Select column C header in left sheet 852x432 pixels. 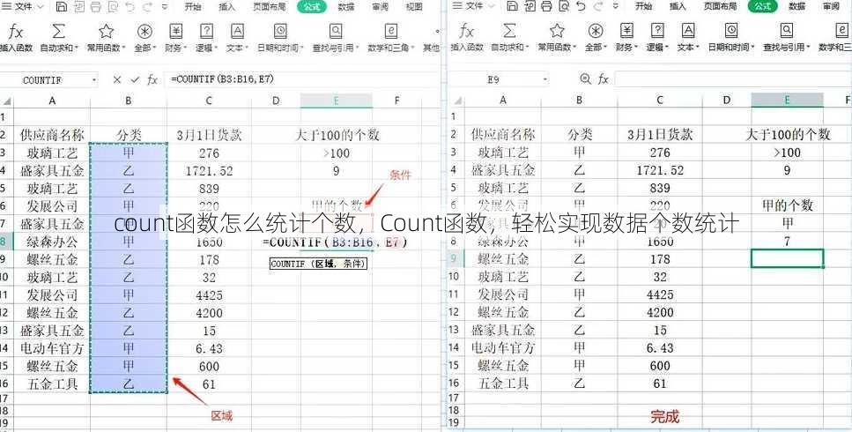pyautogui.click(x=209, y=101)
